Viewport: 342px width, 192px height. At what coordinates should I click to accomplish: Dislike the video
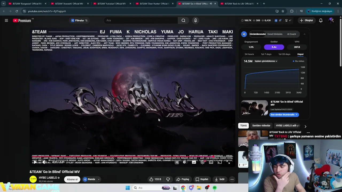pyautogui.click(x=168, y=179)
